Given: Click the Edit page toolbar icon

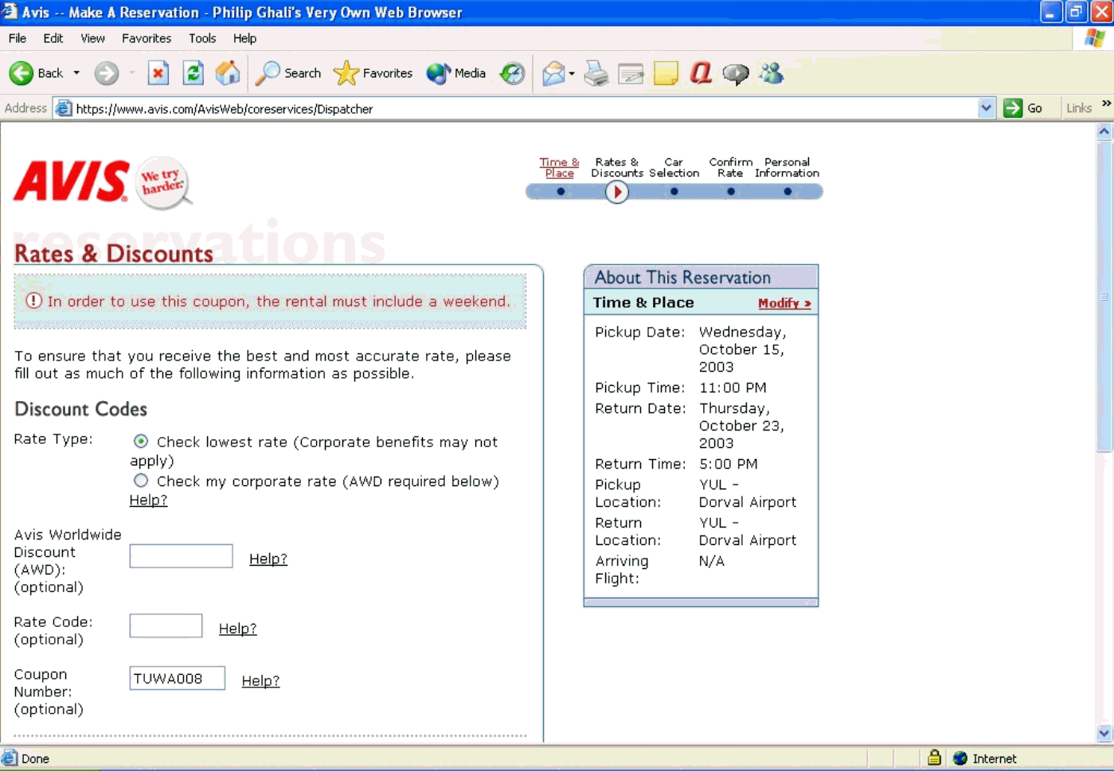Looking at the screenshot, I should (631, 73).
